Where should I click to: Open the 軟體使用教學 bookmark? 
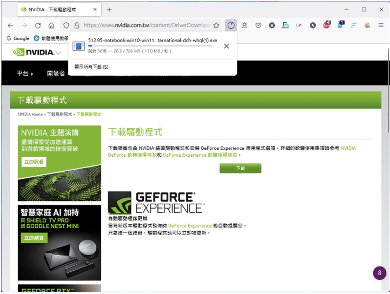click(51, 38)
